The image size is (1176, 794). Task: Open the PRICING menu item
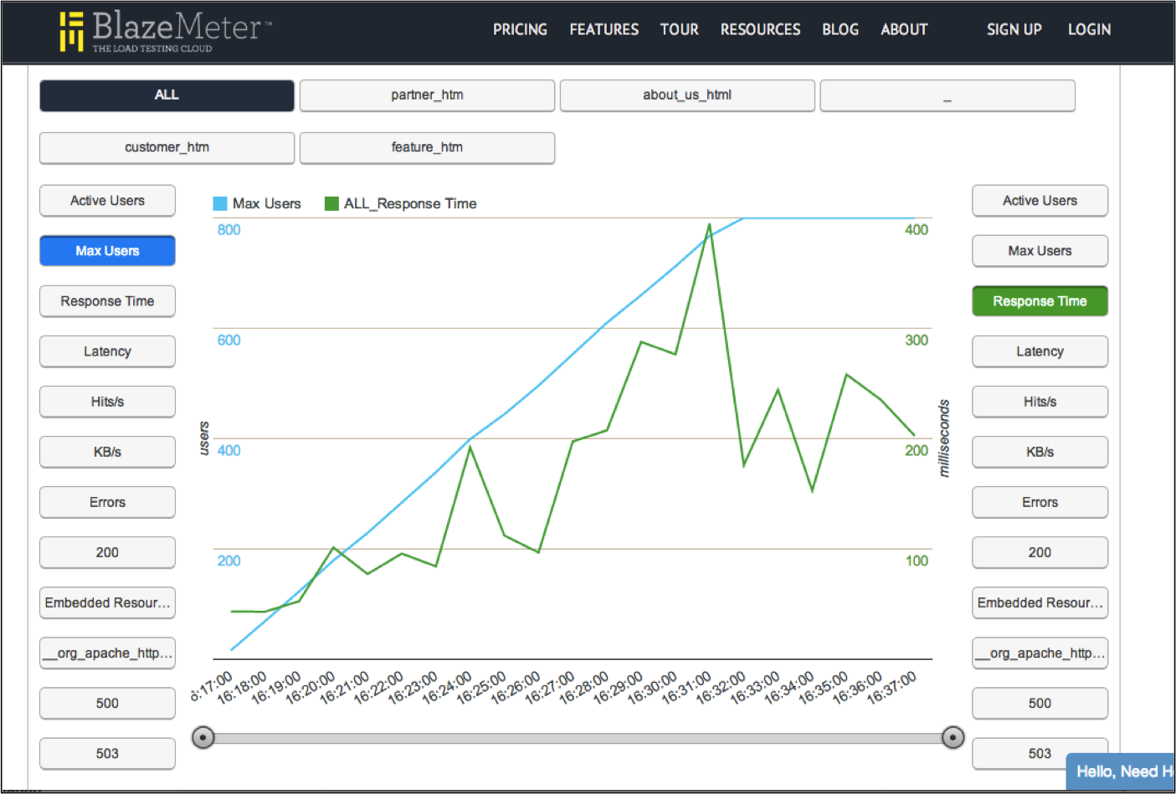520,29
